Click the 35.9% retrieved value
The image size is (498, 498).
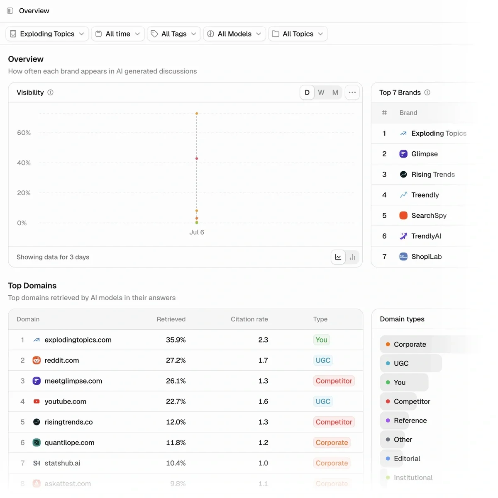click(176, 340)
